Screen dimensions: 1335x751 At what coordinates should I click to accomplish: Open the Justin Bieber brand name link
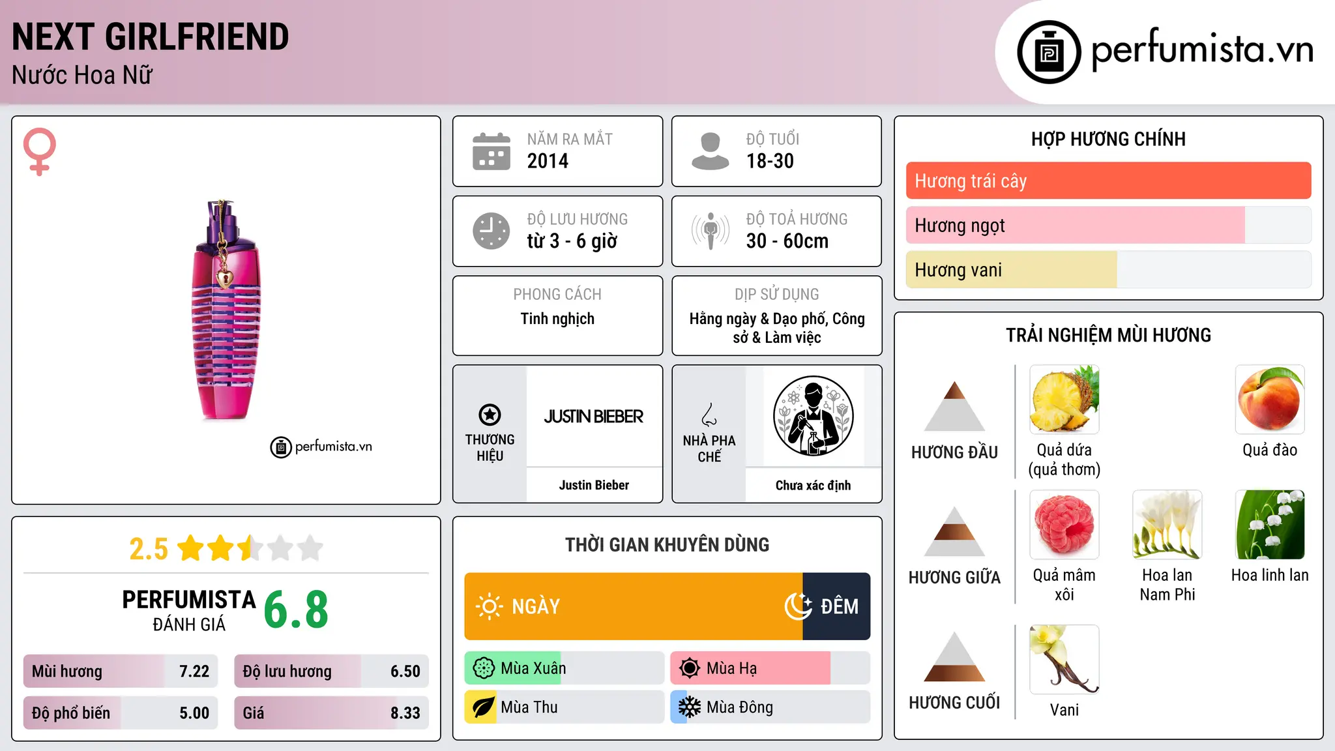(x=594, y=485)
